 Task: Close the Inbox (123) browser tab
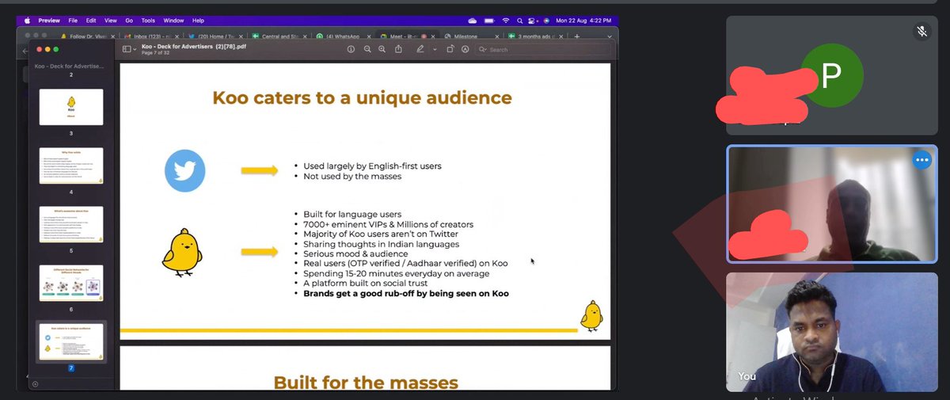click(177, 36)
